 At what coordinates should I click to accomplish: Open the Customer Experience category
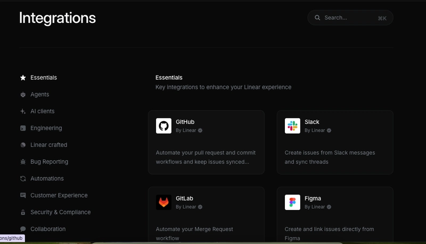59,195
